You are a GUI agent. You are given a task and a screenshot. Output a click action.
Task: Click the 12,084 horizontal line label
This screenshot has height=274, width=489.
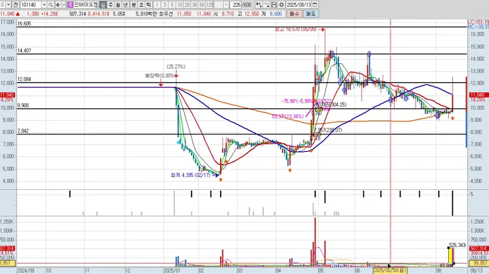[x=24, y=79]
